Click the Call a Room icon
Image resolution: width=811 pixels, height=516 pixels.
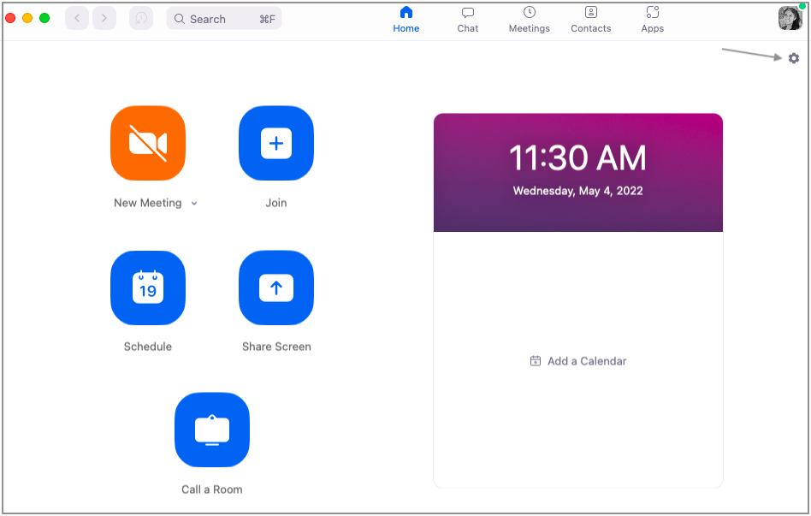pos(211,430)
